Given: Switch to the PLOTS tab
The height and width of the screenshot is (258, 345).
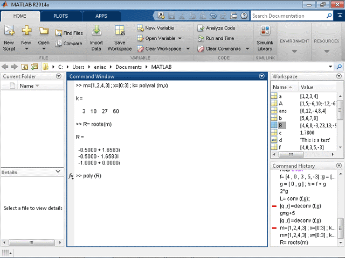Looking at the screenshot, I should (61, 16).
